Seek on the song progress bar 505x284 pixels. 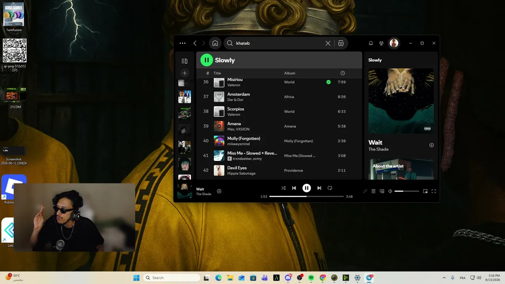click(306, 196)
